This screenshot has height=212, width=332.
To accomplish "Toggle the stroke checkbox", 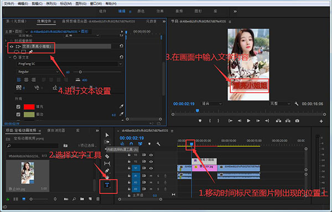I will point(18,114).
